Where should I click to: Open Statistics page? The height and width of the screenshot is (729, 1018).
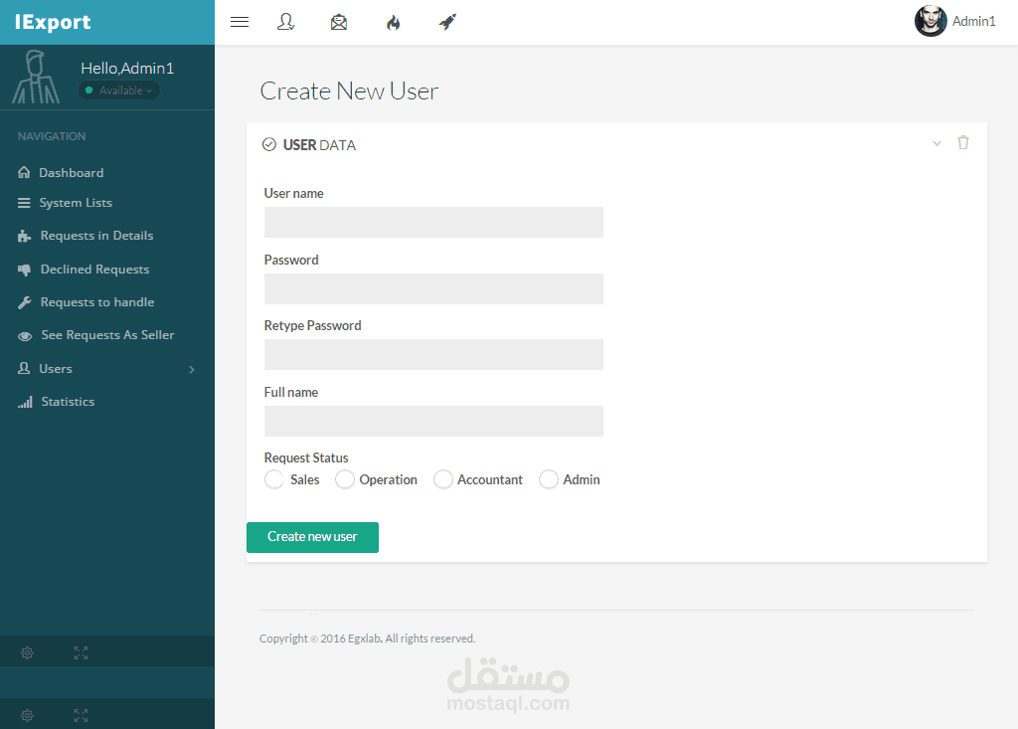(69, 402)
